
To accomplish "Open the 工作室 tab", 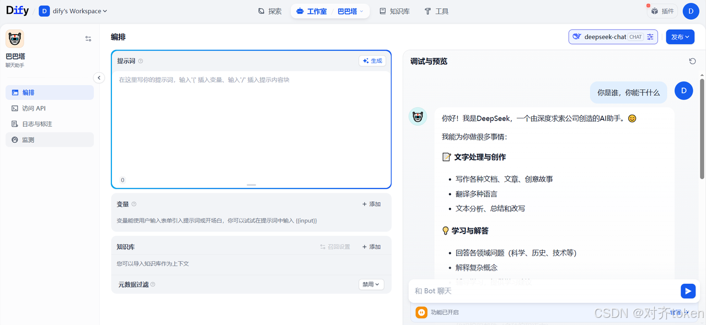I will tap(312, 11).
